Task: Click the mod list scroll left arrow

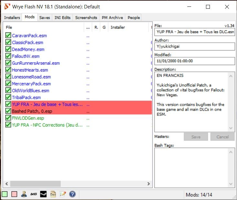Action: [x=7, y=183]
